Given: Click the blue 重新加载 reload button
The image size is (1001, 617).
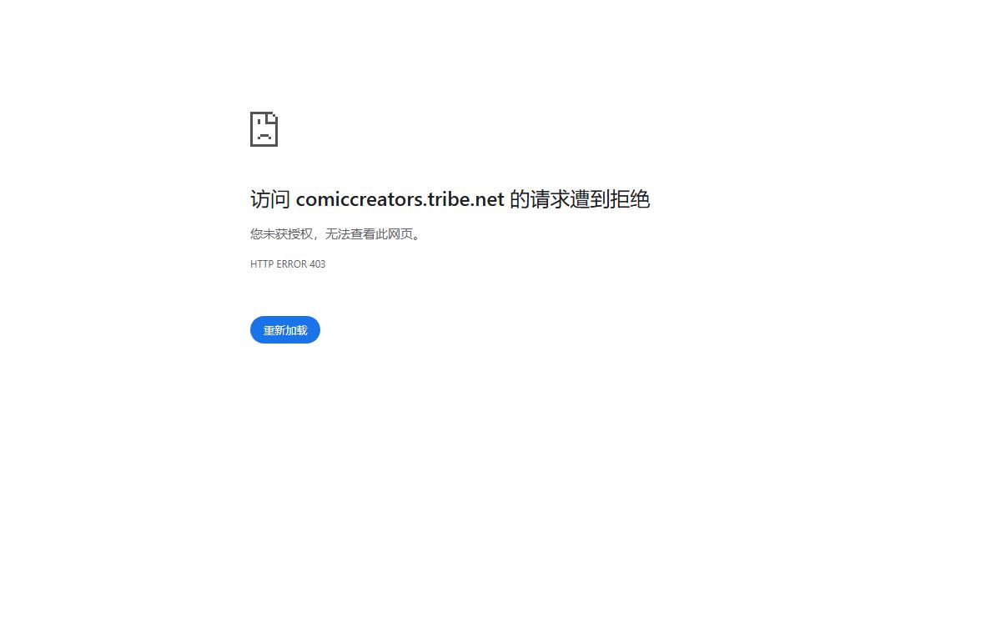Looking at the screenshot, I should click(x=285, y=330).
